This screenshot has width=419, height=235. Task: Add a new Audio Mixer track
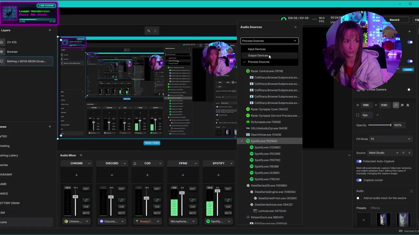[81, 155]
